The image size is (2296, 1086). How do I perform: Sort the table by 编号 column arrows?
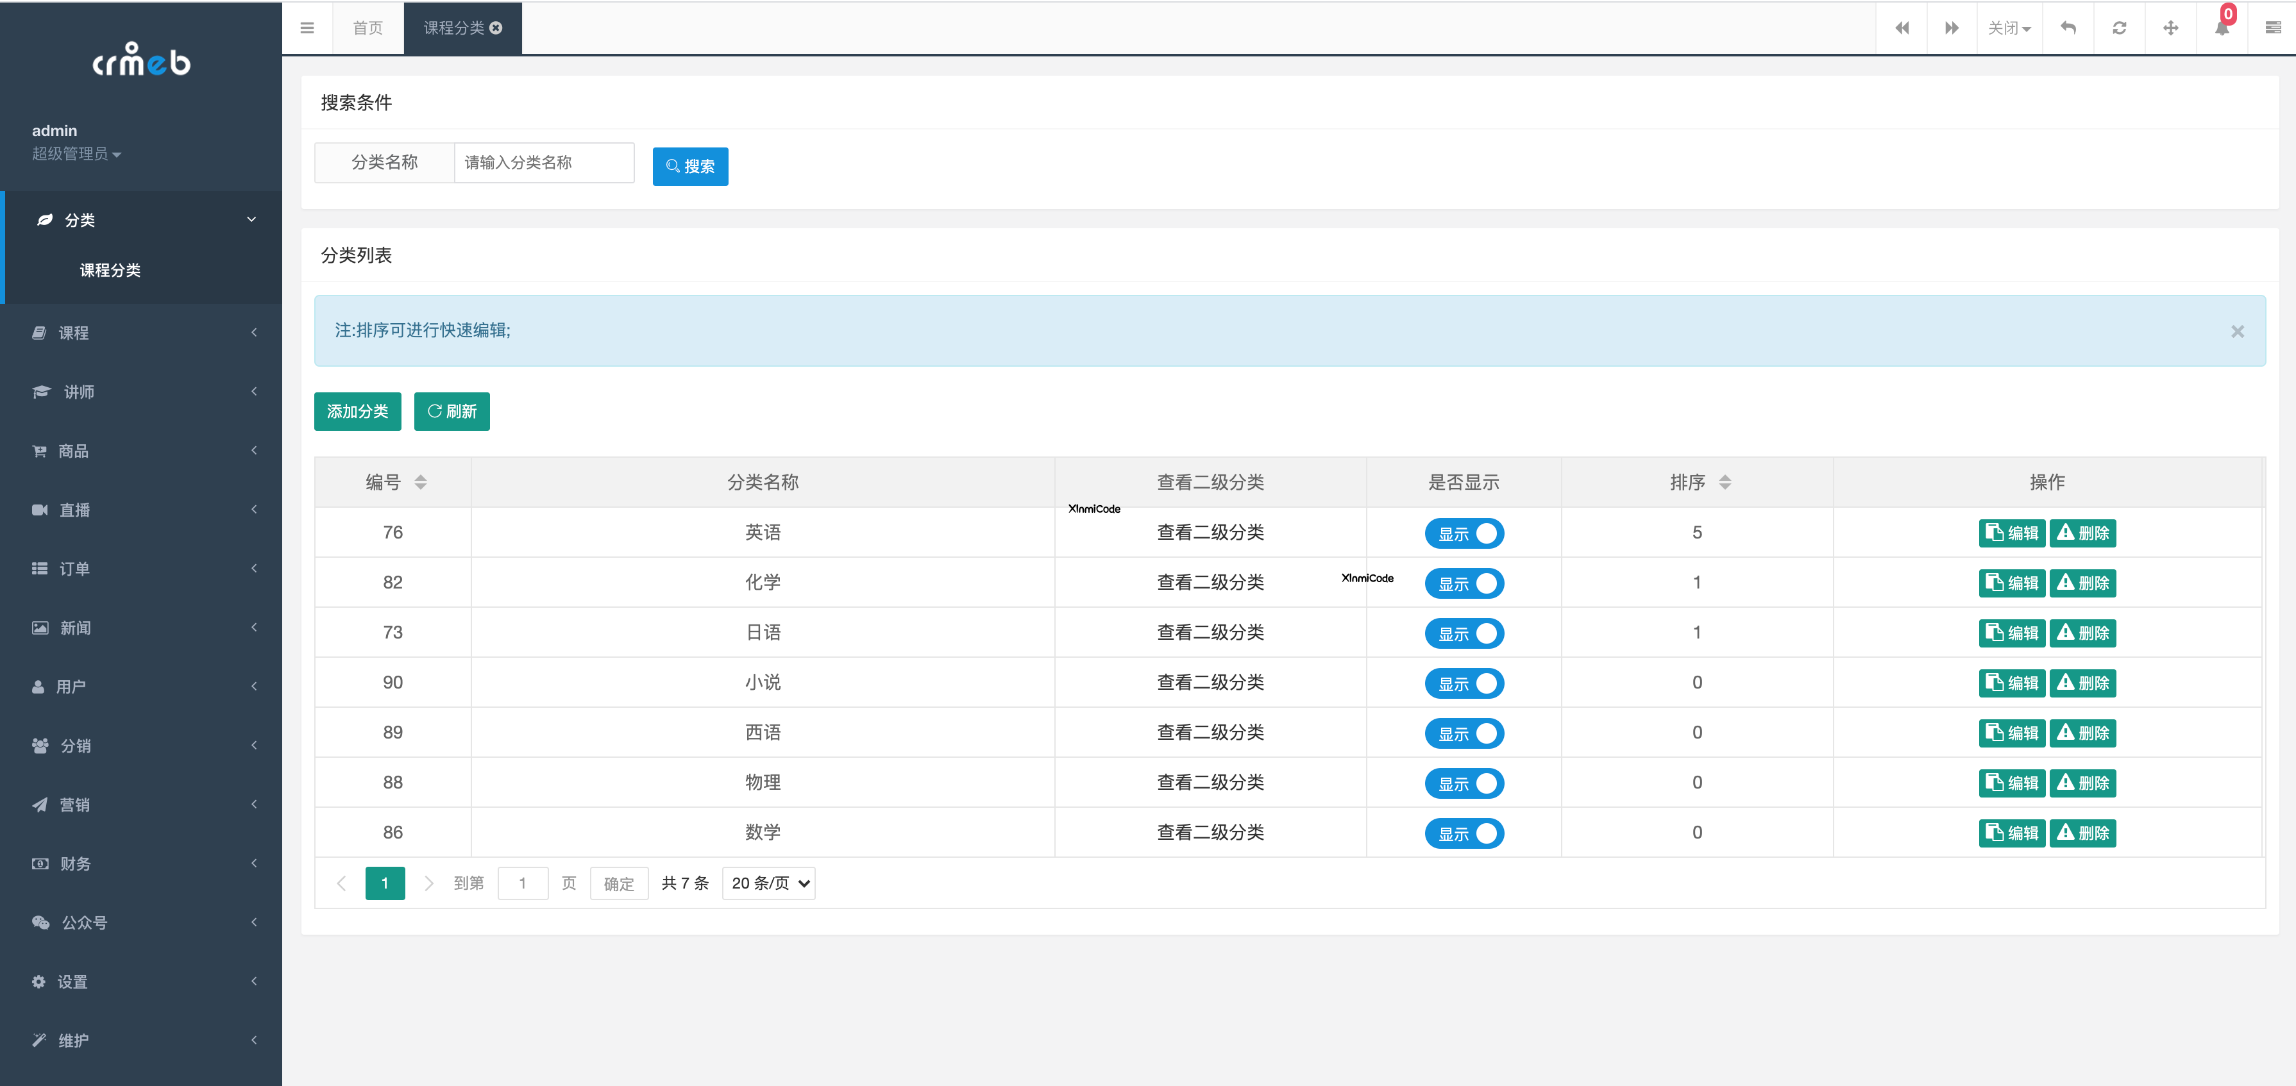[x=421, y=482]
